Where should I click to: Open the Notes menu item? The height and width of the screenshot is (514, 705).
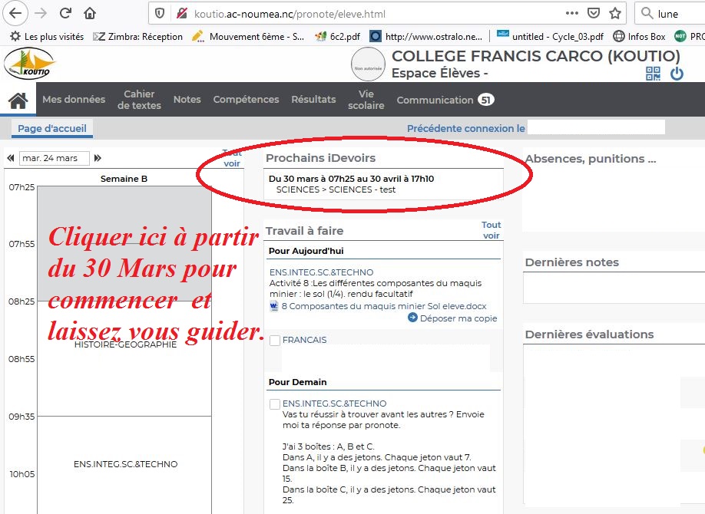pos(187,100)
